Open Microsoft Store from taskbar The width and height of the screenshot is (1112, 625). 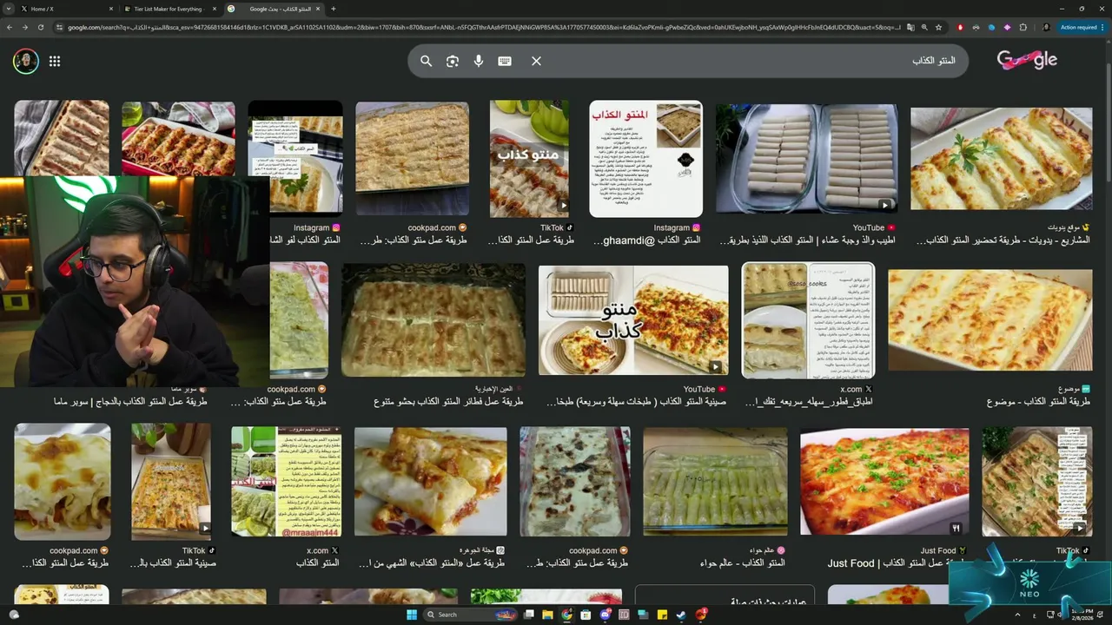(x=586, y=615)
